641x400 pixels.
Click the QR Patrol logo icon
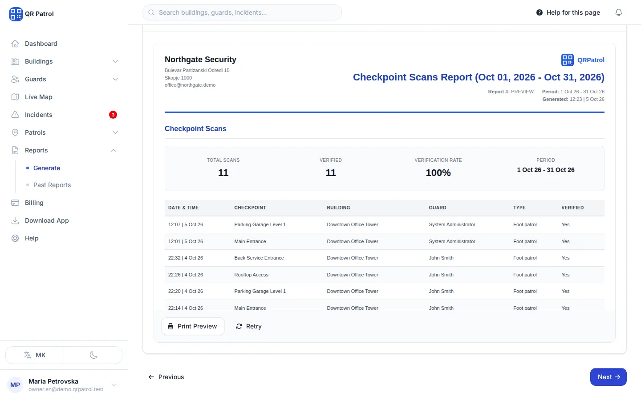(16, 14)
